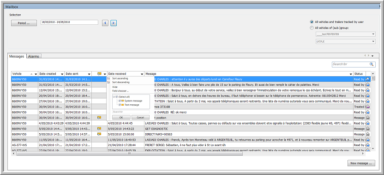Click the Status column header
This screenshot has width=384, height=175.
click(x=360, y=73)
